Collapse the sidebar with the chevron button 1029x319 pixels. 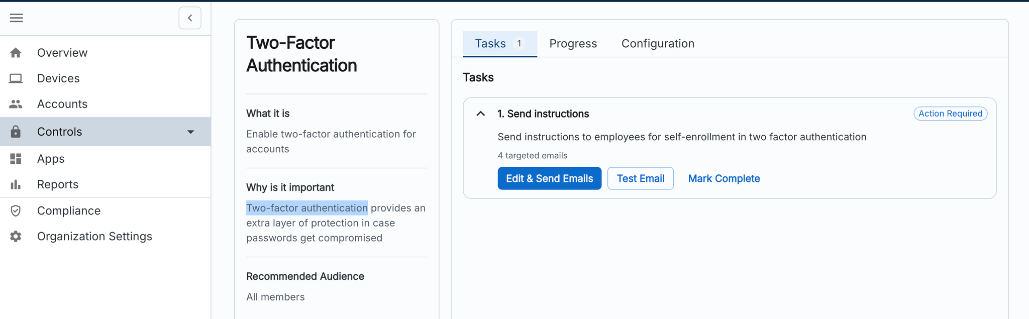tap(190, 18)
